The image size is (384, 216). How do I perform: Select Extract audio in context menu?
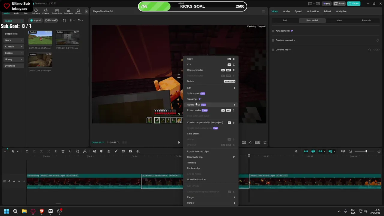[x=211, y=110]
